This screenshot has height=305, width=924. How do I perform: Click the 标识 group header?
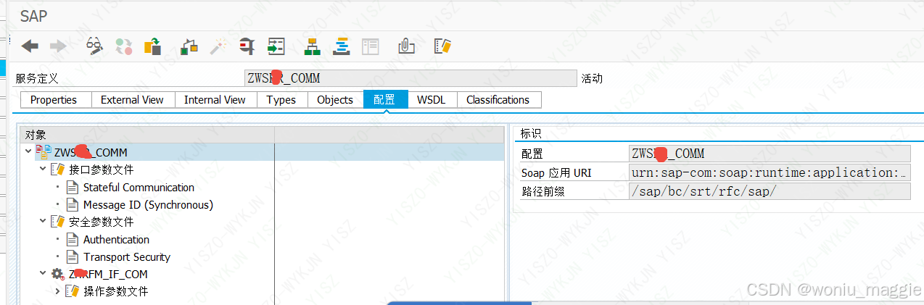click(531, 133)
